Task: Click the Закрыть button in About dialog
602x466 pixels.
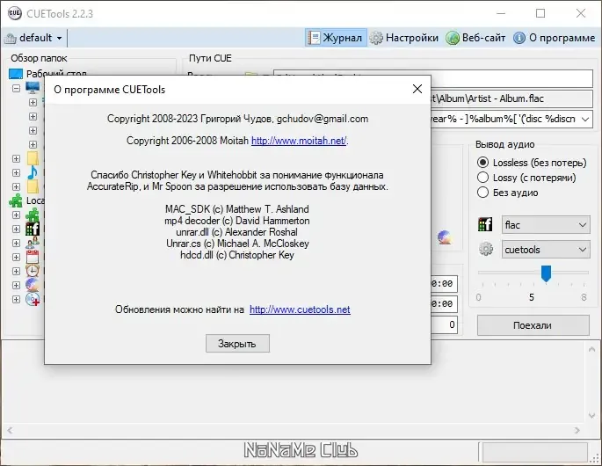Action: (237, 344)
